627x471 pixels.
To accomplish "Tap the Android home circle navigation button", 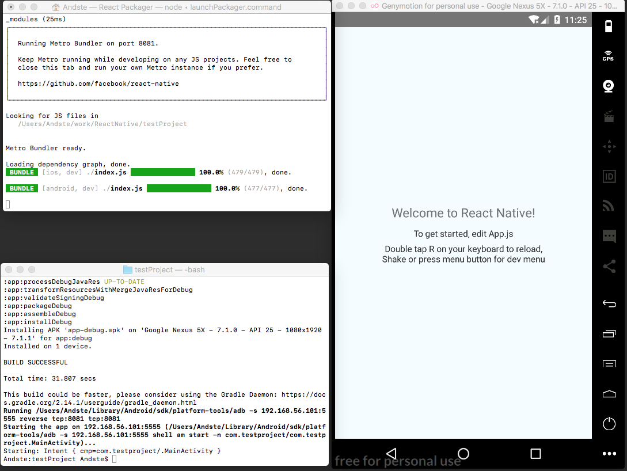I will point(463,453).
